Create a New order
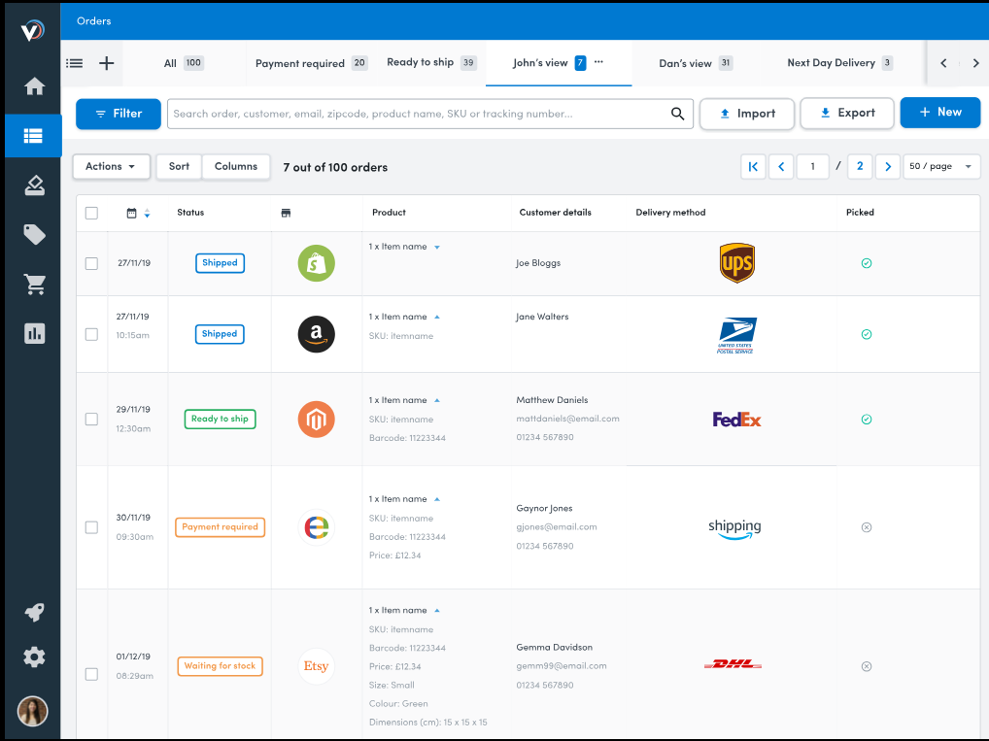This screenshot has width=989, height=741. pos(939,113)
